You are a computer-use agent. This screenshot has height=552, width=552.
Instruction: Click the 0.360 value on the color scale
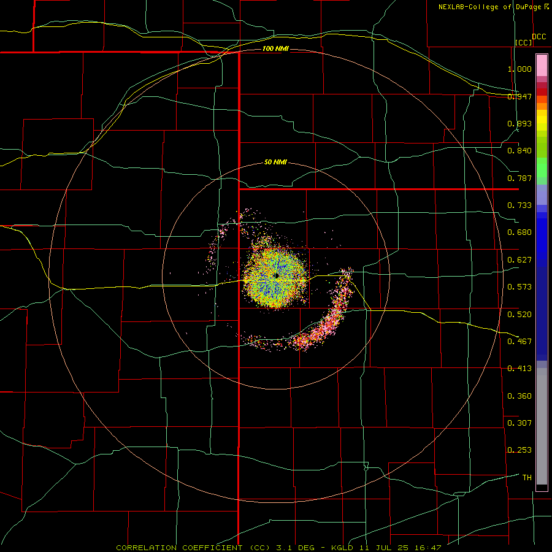(x=519, y=396)
